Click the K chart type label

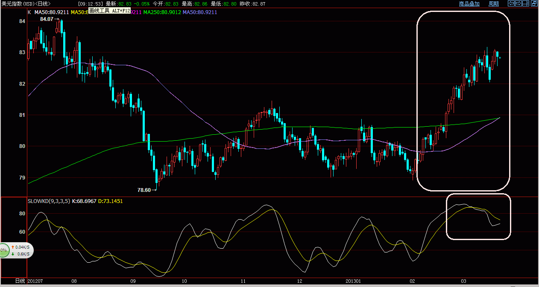point(29,12)
